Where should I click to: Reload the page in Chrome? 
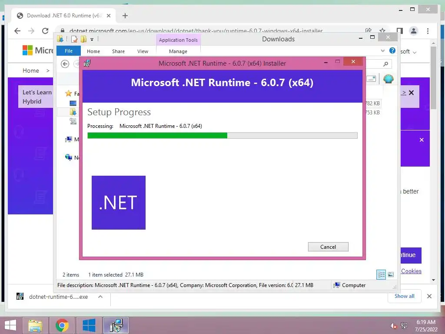tap(45, 31)
